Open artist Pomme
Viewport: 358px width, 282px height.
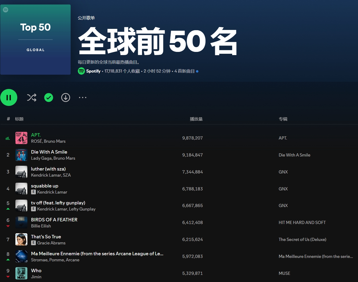click(x=56, y=260)
